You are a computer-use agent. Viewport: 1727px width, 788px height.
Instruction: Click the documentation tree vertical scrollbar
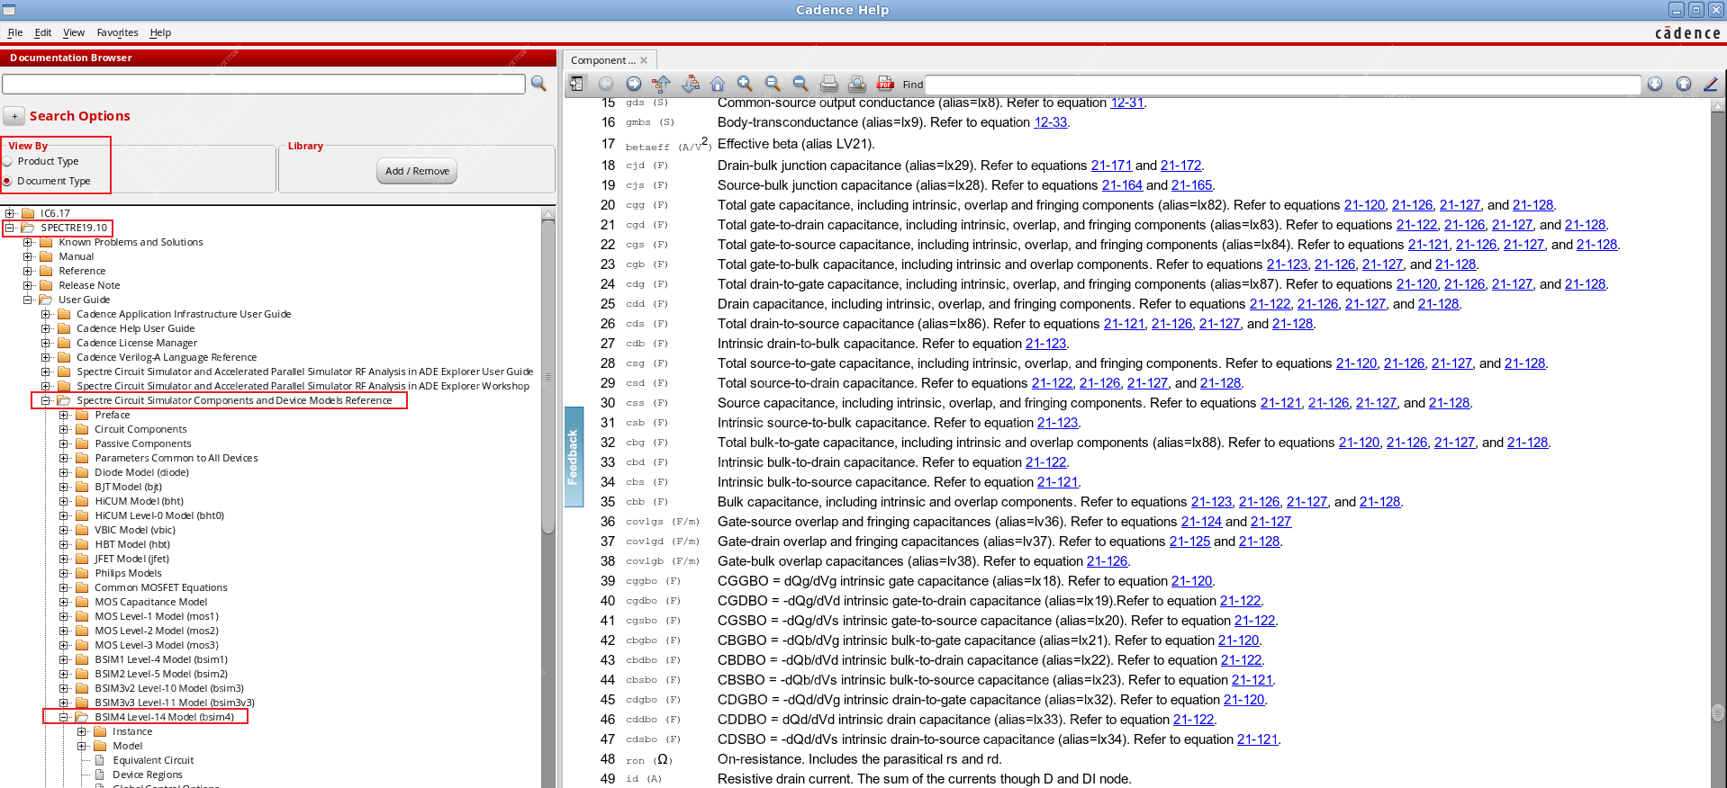(548, 378)
